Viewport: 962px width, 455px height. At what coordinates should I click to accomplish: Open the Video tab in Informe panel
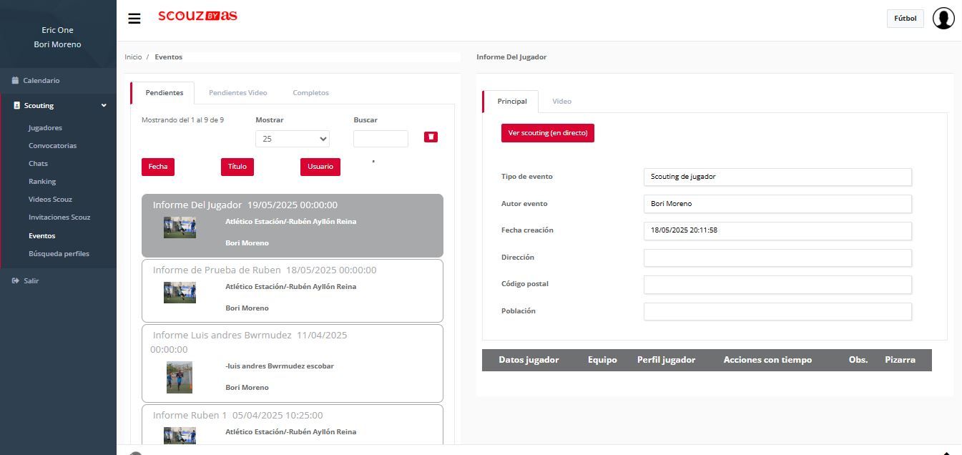pos(561,102)
